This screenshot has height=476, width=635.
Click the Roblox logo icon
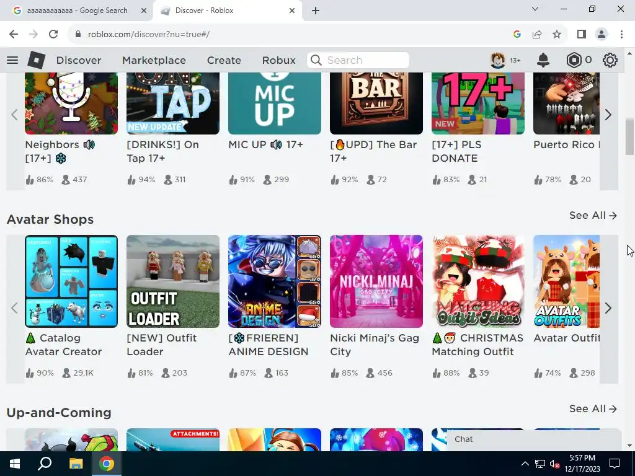(37, 60)
